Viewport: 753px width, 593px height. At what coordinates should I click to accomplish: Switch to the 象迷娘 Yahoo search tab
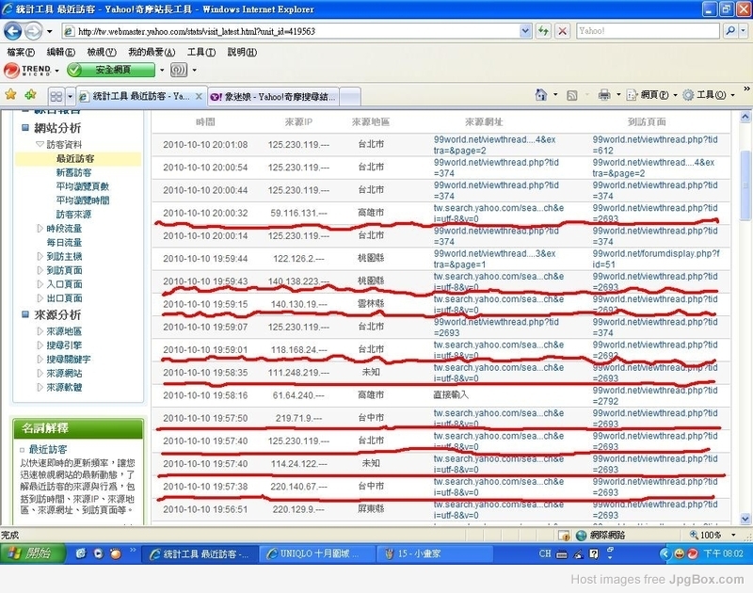274,97
